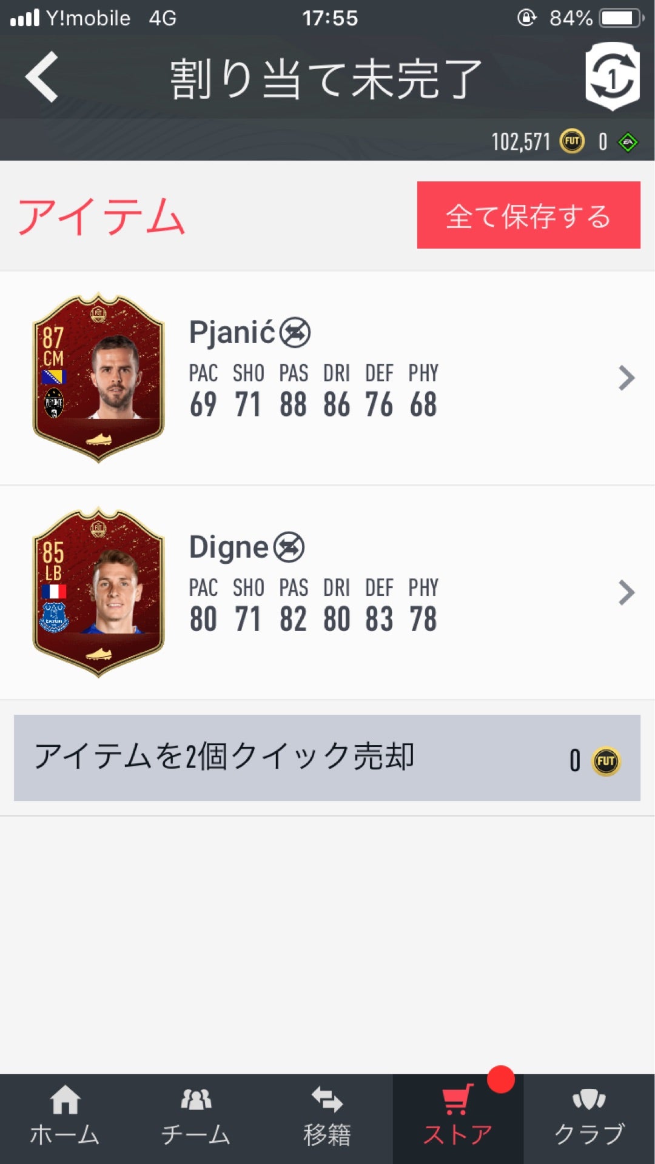Tap the FUT coins balance icon

[572, 141]
